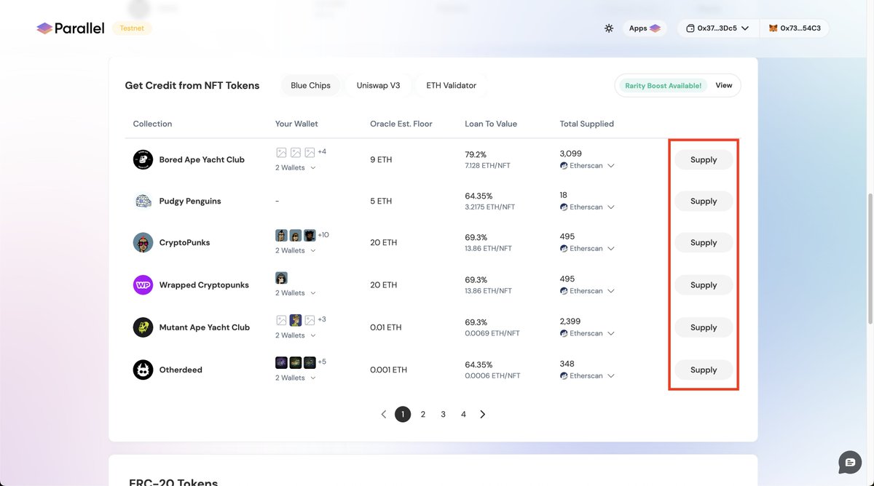Click the 3,099 total supplied value
The height and width of the screenshot is (486, 874).
click(571, 154)
